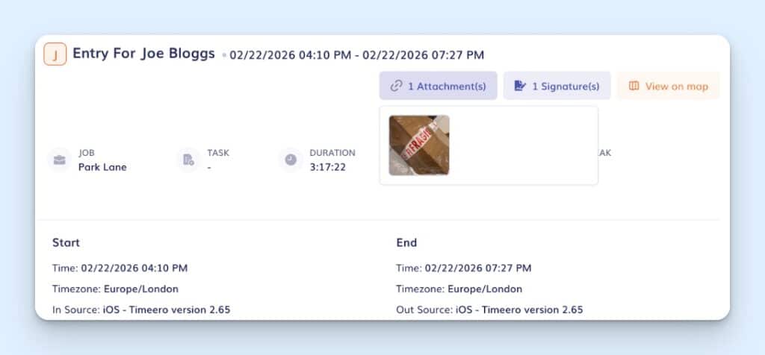
Task: Click the briefcase Job icon
Action: [59, 160]
